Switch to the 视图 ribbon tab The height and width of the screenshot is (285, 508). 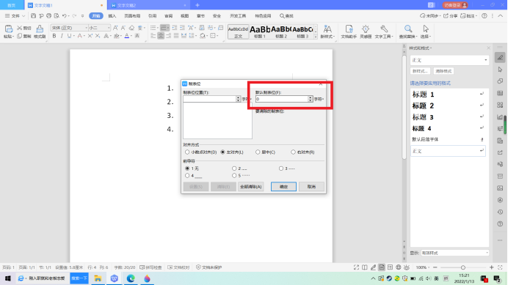pos(185,16)
